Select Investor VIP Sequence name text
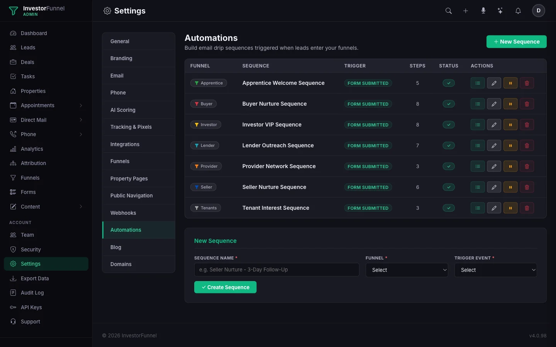 272,125
